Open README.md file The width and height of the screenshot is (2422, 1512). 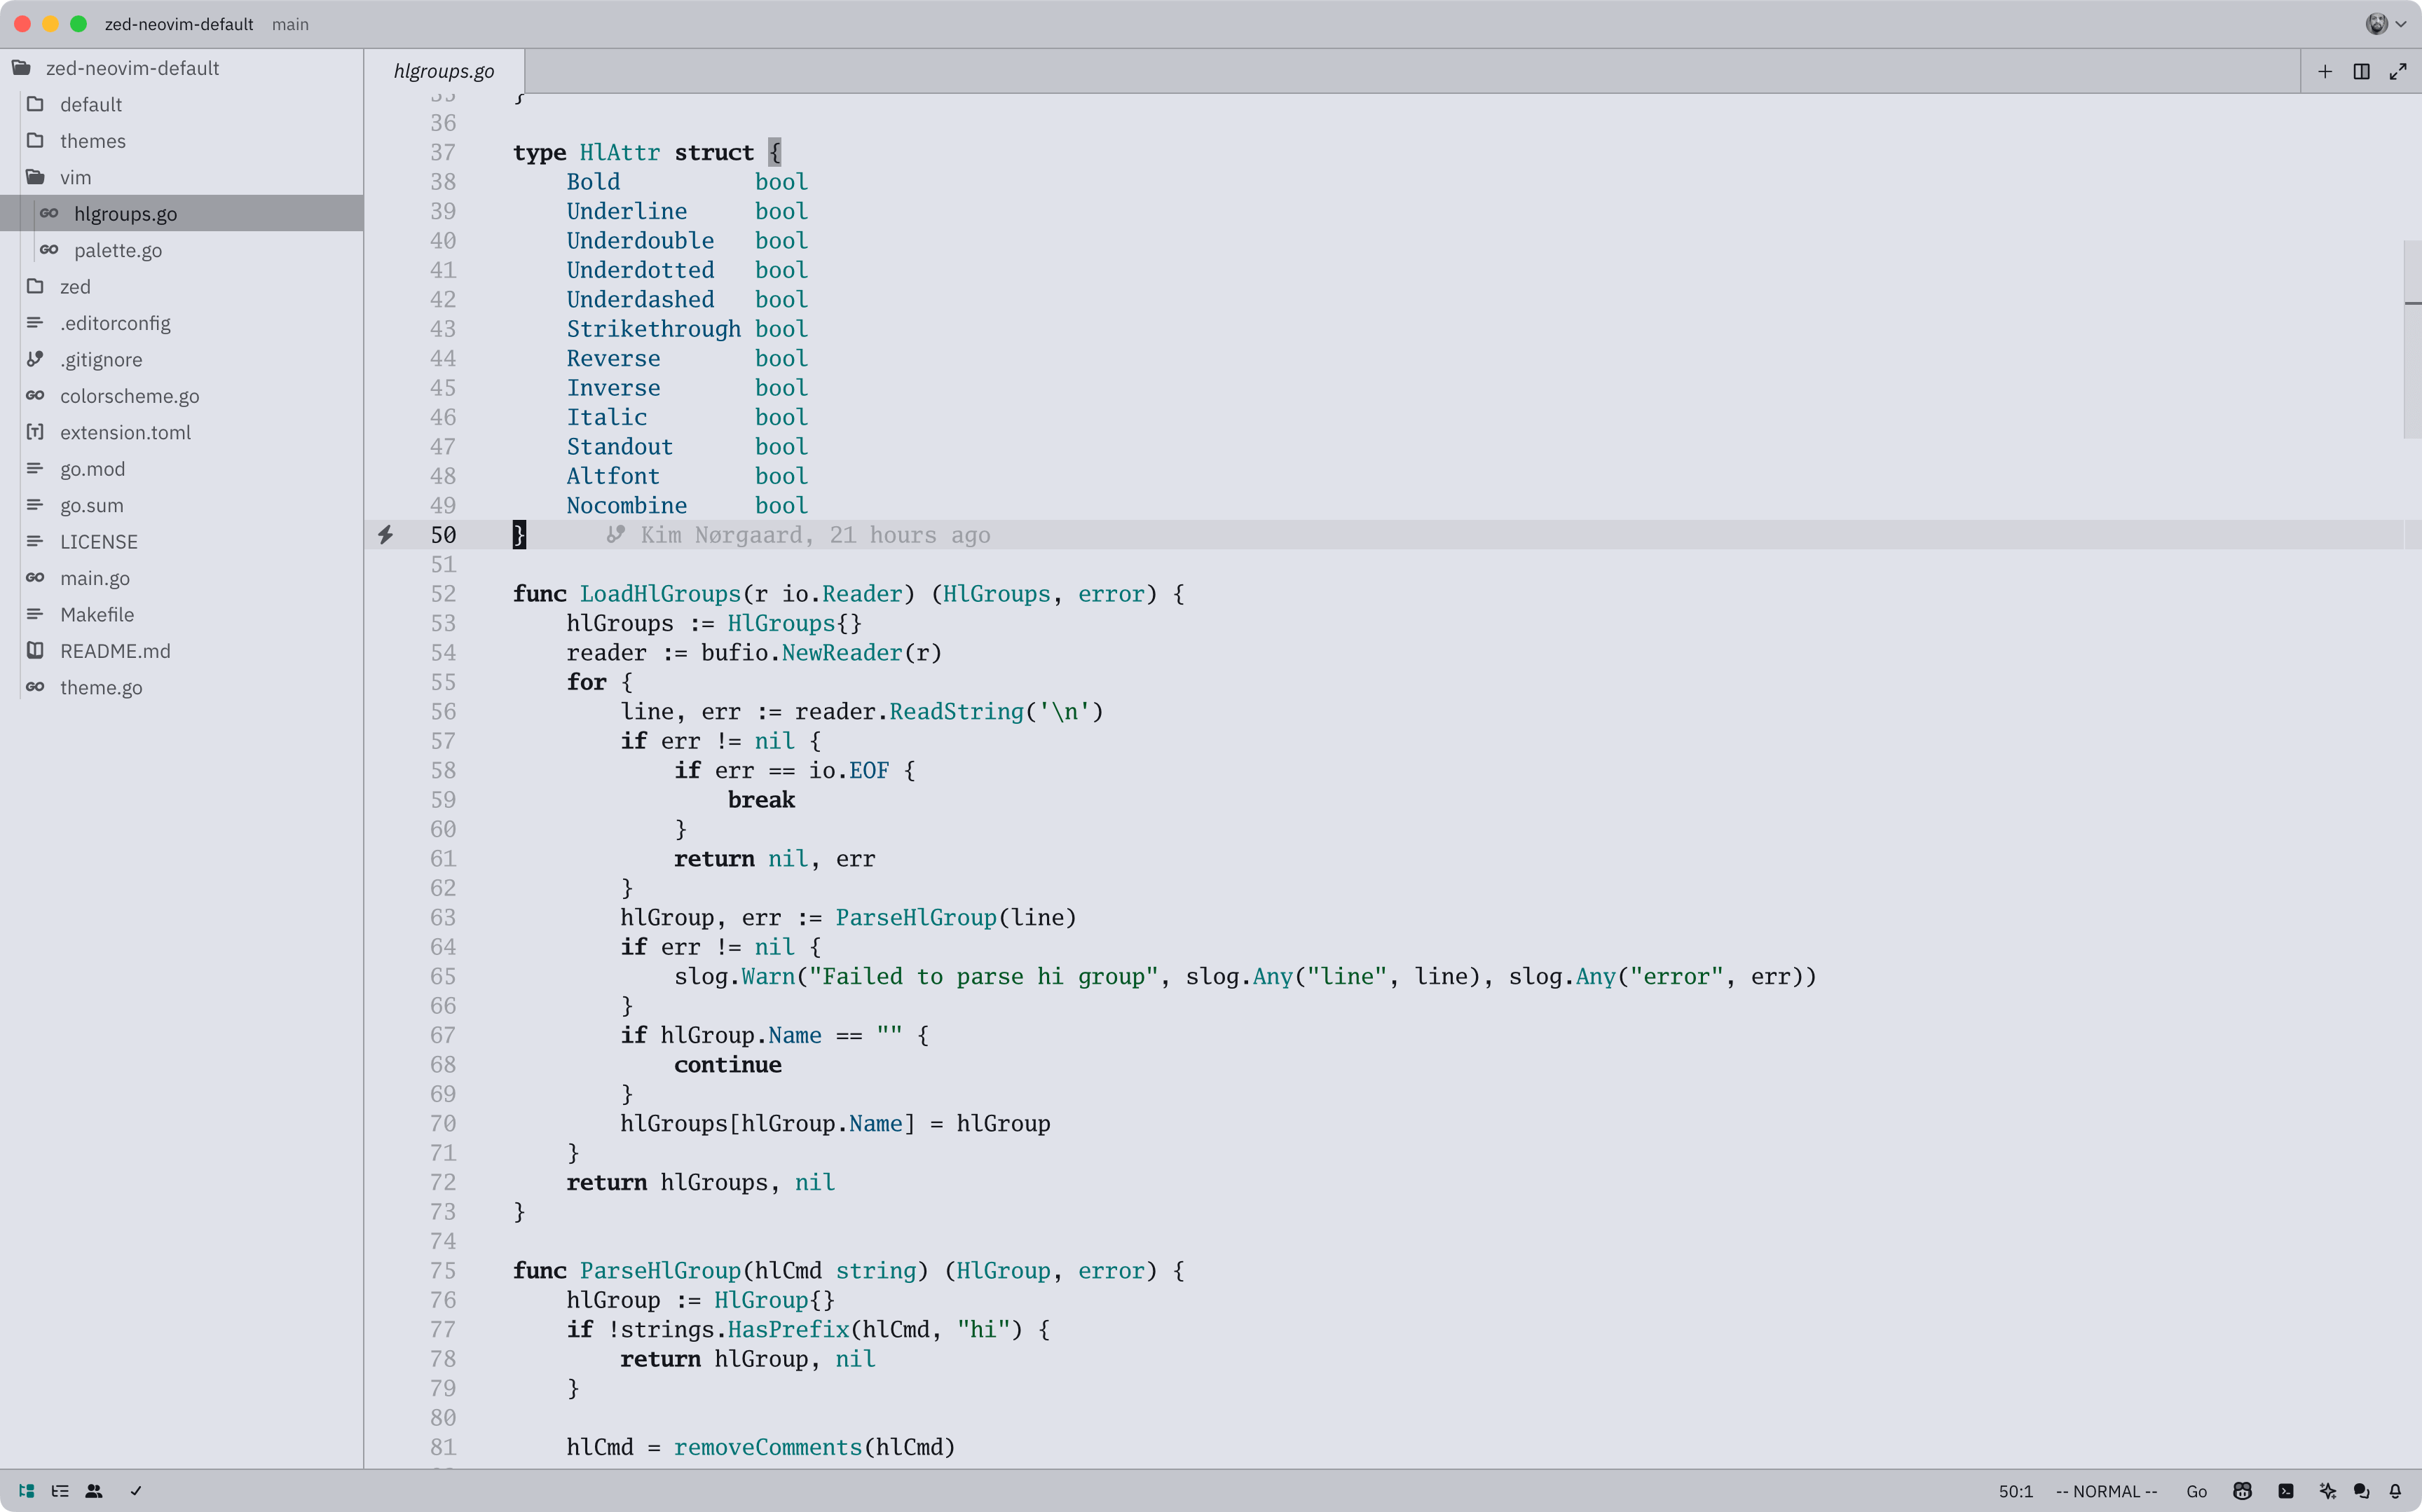point(181,651)
